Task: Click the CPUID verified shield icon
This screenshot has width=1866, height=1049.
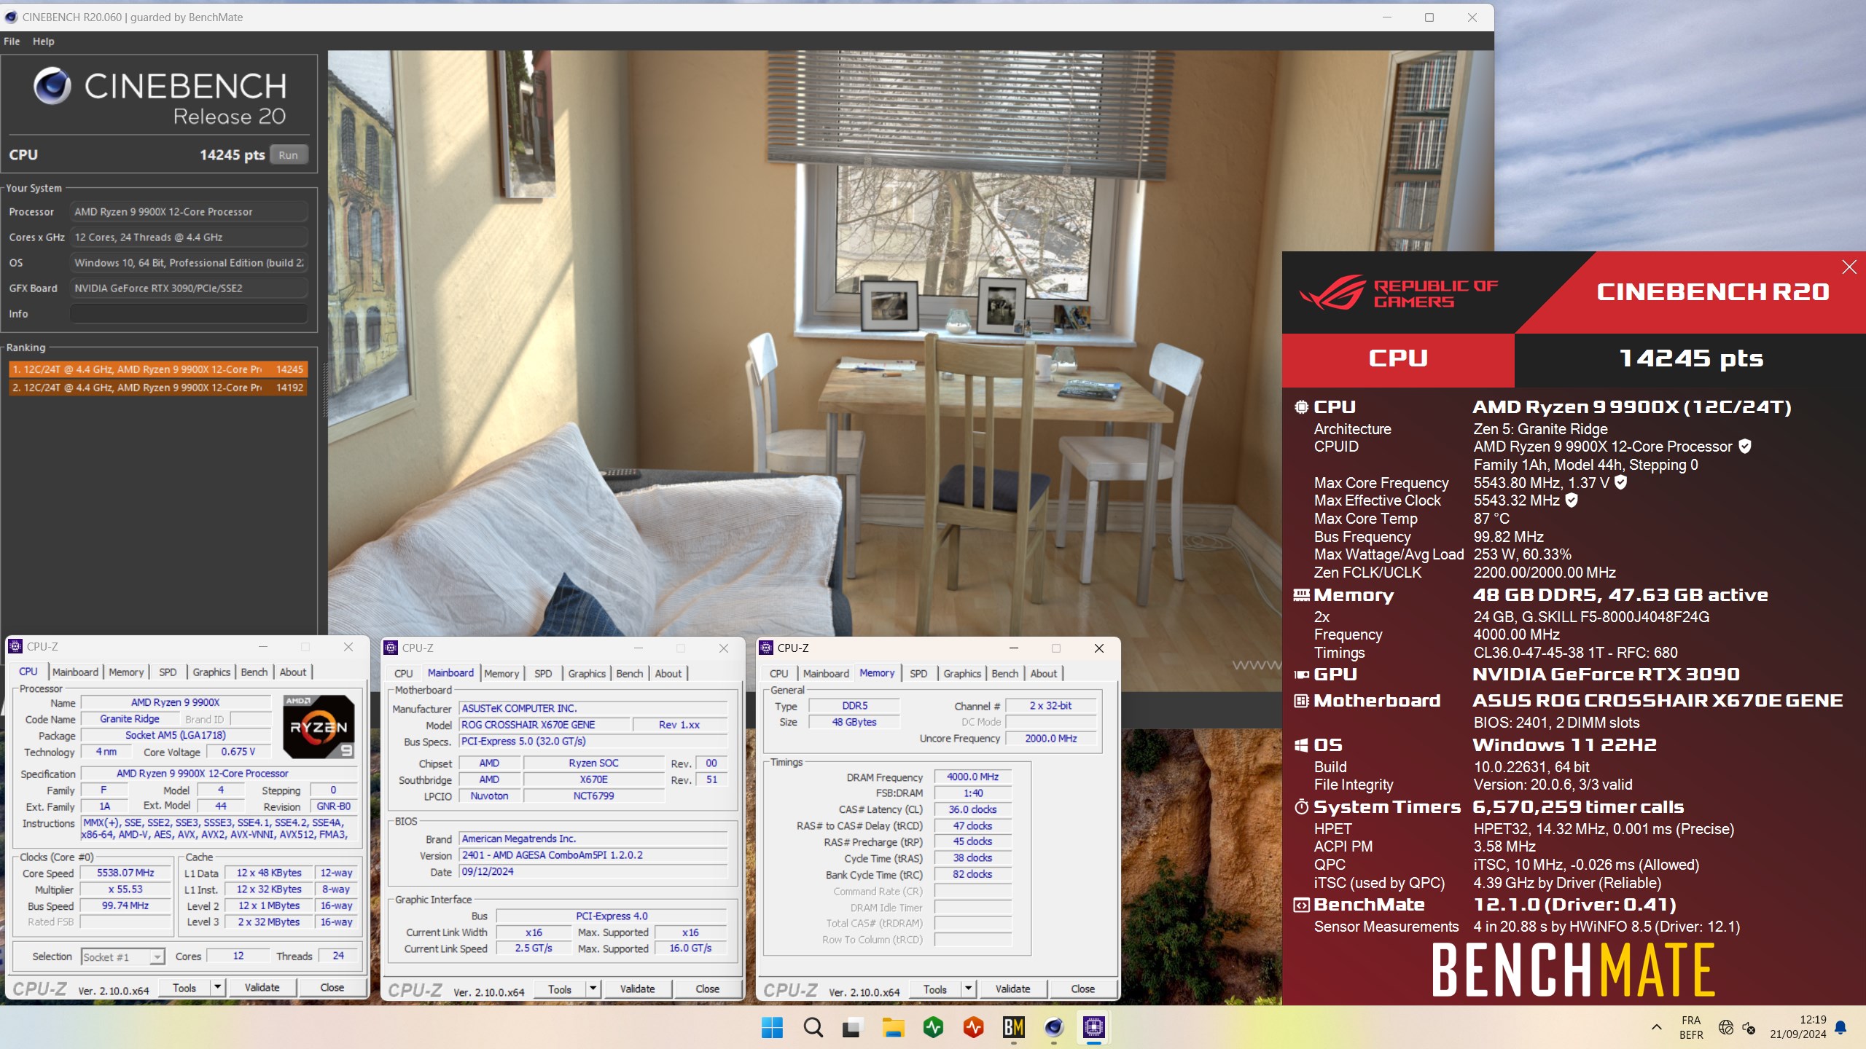Action: pyautogui.click(x=1745, y=446)
